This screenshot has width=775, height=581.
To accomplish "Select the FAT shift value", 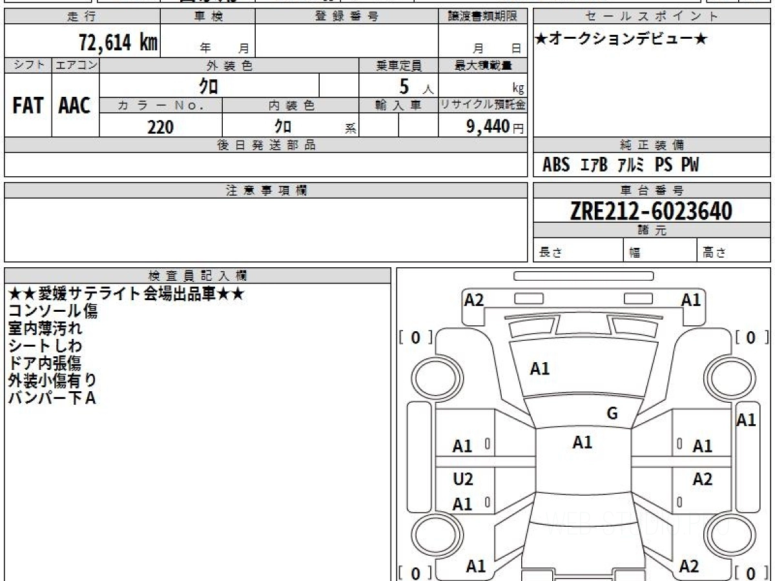I will click(28, 106).
